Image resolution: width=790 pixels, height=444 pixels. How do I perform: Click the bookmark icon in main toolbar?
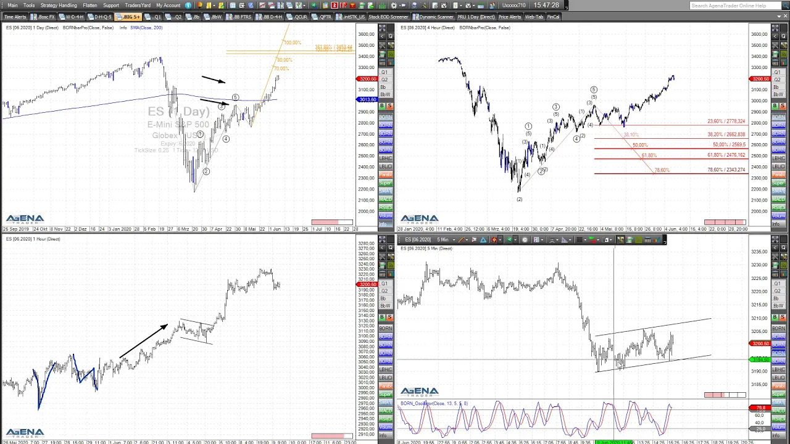[209, 6]
